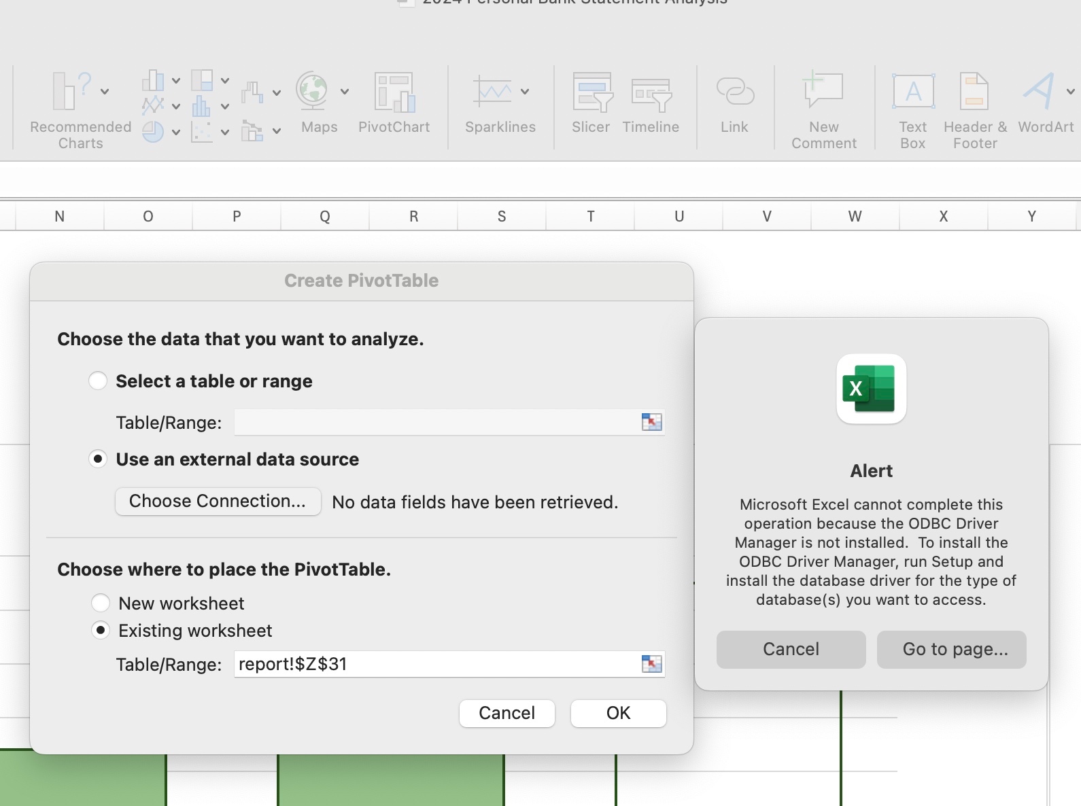Click the WordArt icon
Viewport: 1081px width, 806px height.
pyautogui.click(x=1040, y=90)
